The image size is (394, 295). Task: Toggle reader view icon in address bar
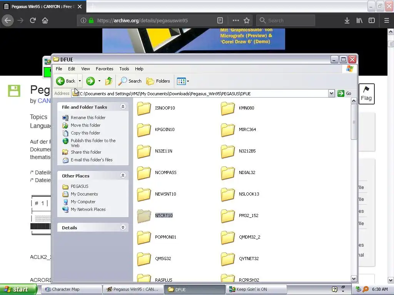220,20
